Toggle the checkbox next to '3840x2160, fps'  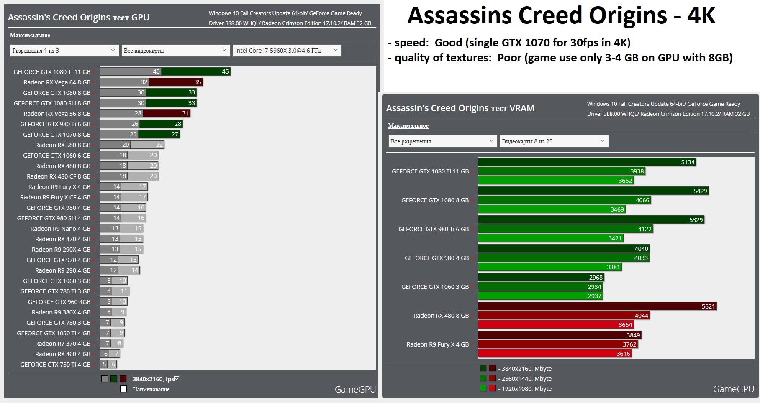[x=177, y=379]
